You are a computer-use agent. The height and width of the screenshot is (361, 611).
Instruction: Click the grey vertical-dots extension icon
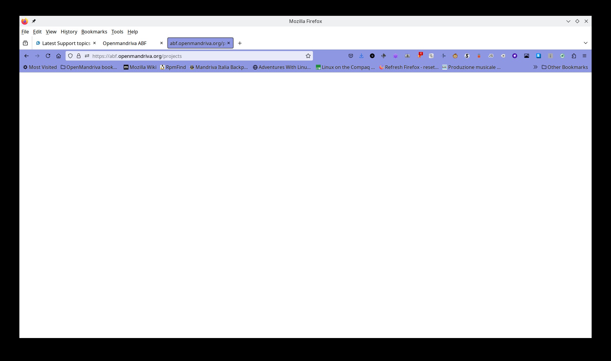point(550,56)
